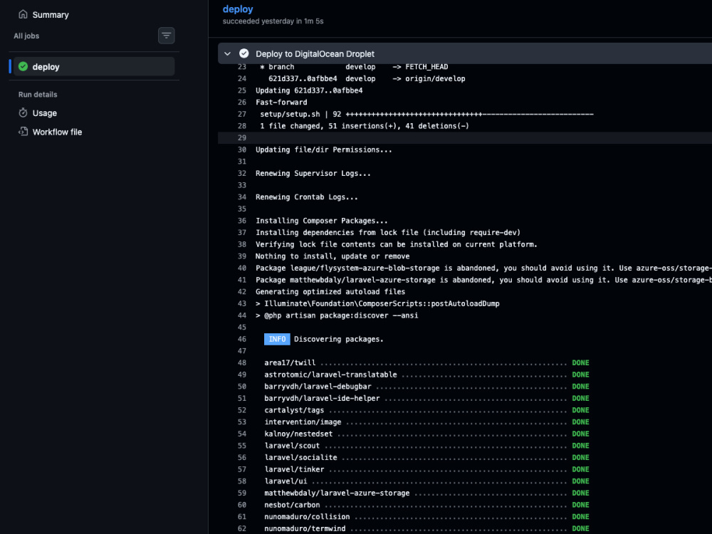712x534 pixels.
Task: Click 'succeeded yesterday in 1m 5s' status text
Action: pos(273,21)
